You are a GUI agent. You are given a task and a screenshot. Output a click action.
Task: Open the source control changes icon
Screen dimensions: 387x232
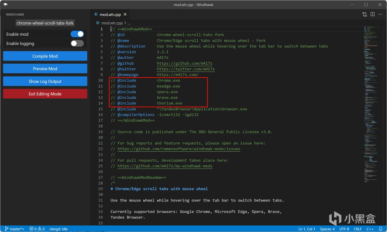coord(365,14)
